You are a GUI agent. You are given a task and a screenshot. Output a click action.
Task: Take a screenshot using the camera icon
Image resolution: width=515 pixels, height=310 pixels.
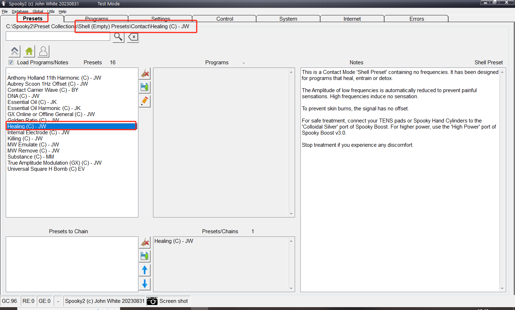[x=152, y=301]
